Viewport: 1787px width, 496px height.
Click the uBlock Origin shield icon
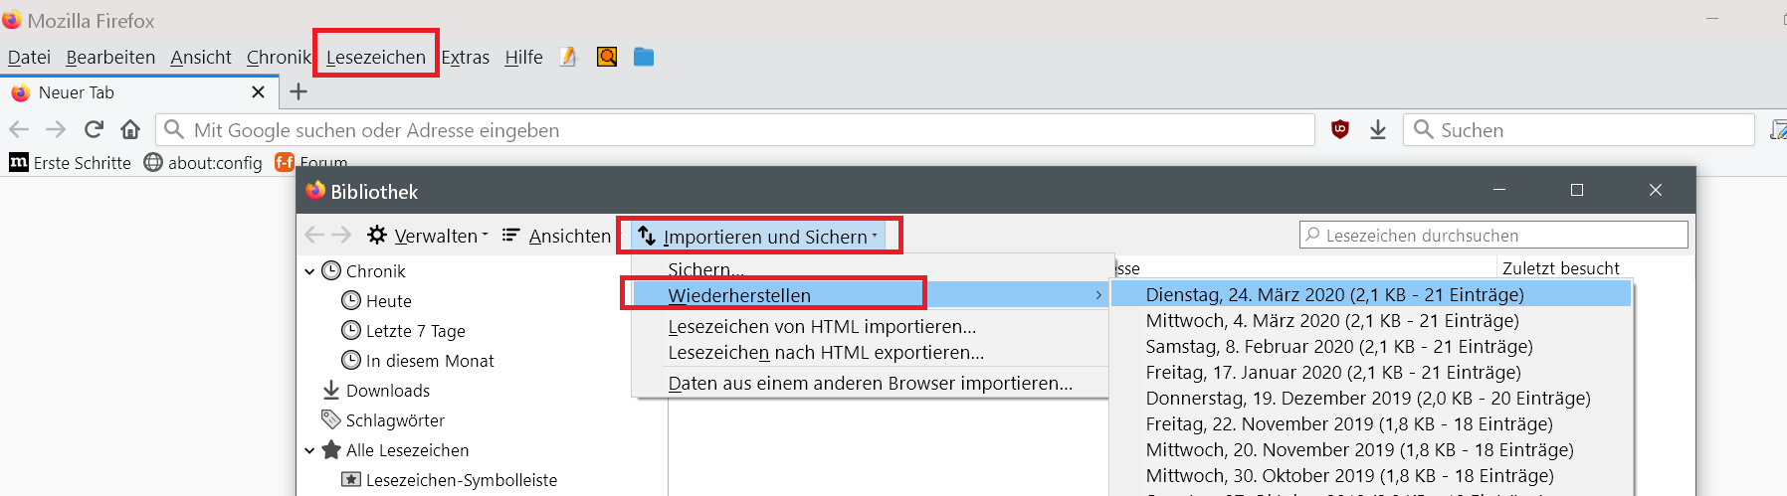[x=1340, y=129]
